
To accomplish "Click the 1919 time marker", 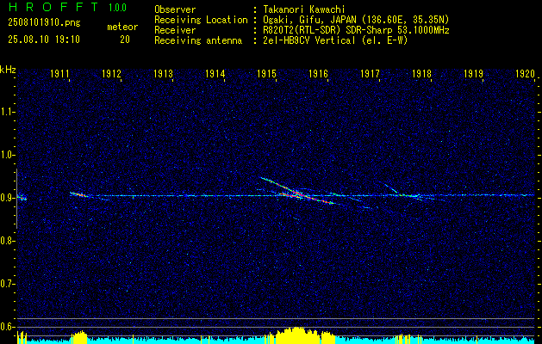I will [x=473, y=74].
